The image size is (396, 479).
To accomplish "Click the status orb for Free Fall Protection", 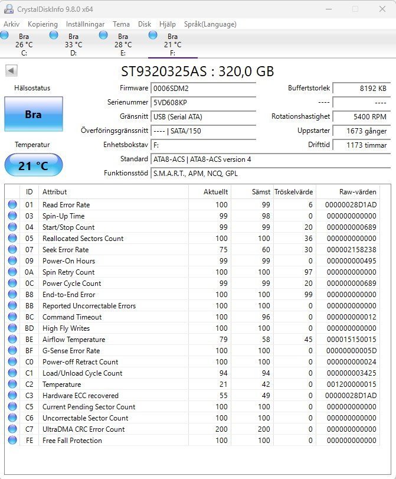I will [x=12, y=441].
